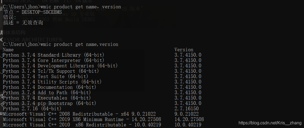Select the text "Python 3.7.4 Utility Scripts (64-bit)"

(52, 82)
